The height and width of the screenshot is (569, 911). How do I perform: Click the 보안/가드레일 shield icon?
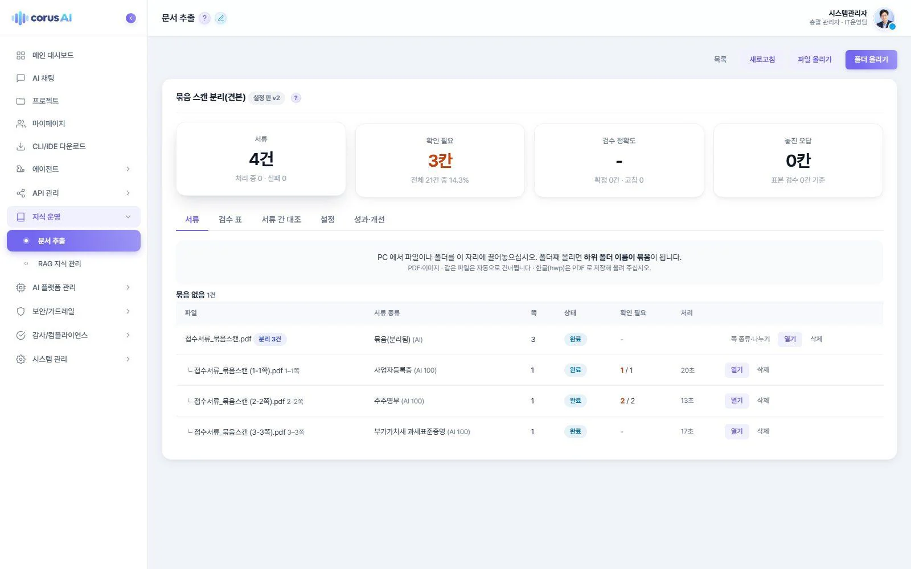point(21,311)
